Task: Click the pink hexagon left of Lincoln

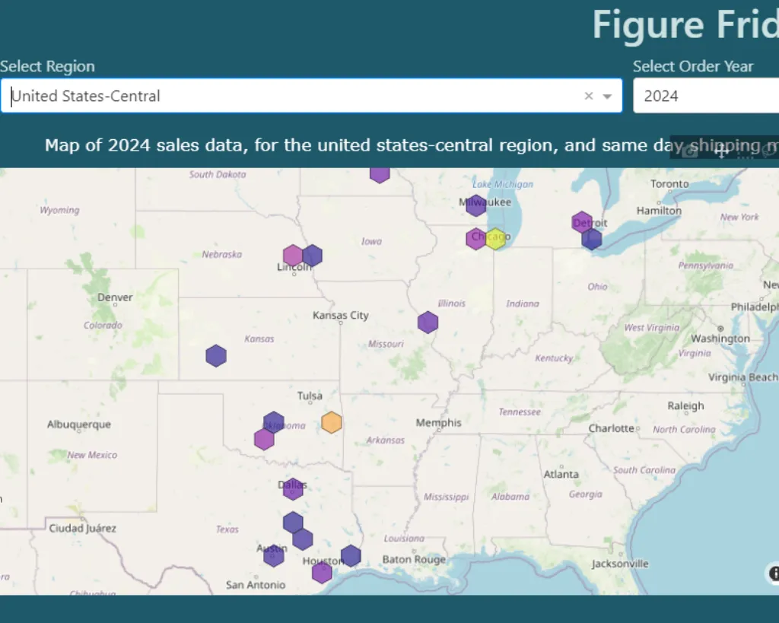Action: coord(293,256)
